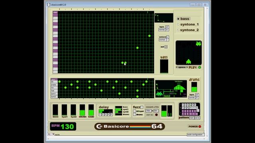Screen dimensions: 255x143
Task: Click the 8bit reward file button
Action: (156, 111)
